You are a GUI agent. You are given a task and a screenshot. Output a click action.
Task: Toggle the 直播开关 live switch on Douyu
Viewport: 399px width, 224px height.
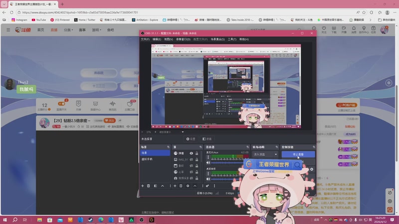61,104
